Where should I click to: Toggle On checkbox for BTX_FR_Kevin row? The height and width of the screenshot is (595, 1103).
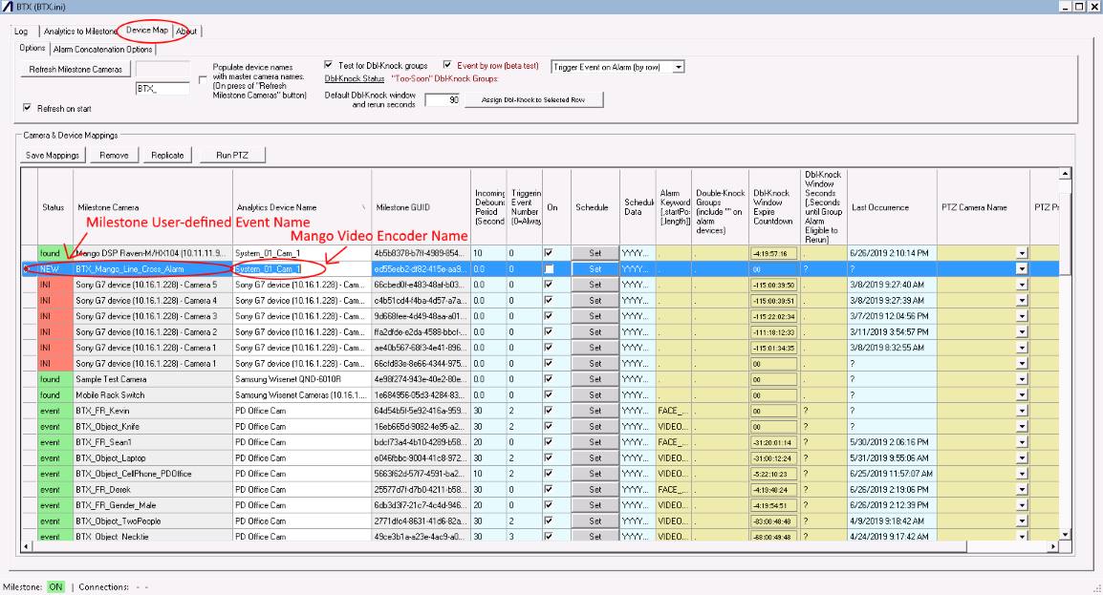pyautogui.click(x=549, y=411)
